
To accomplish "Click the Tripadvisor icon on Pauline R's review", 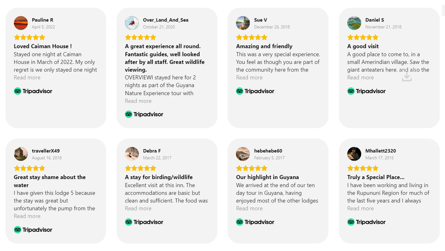I will click(x=18, y=91).
